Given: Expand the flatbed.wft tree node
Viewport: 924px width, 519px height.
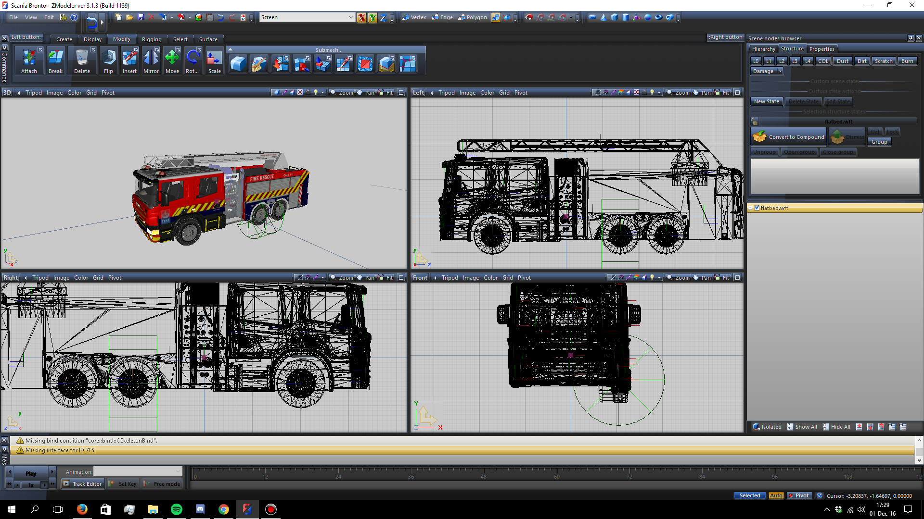Looking at the screenshot, I should tap(750, 208).
